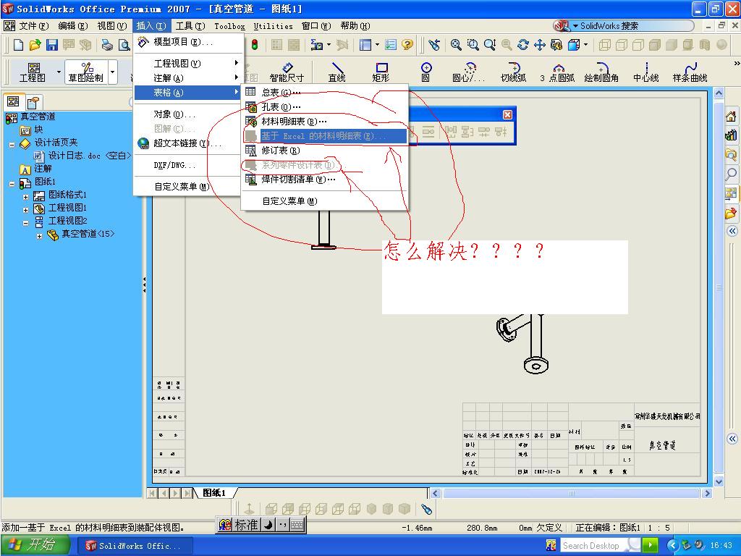The width and height of the screenshot is (741, 556).
Task: Open the Utilities menu
Action: pos(273,26)
